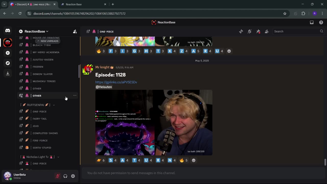The width and height of the screenshot is (327, 184).
Task: Select the ReactionBase server icon
Action: 8,43
